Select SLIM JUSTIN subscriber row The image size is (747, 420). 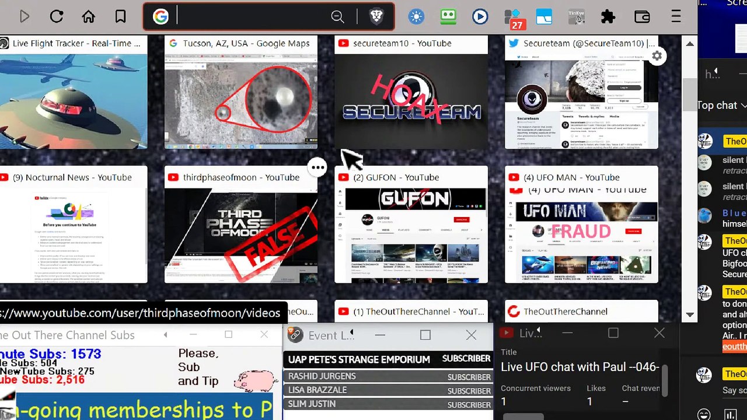click(x=389, y=404)
